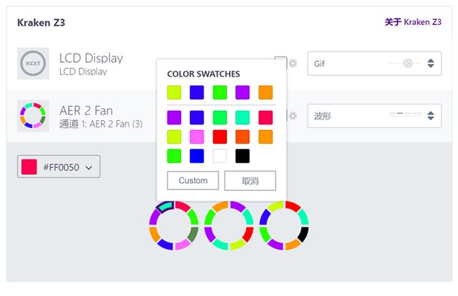This screenshot has height=296, width=458.
Task: Choose the black color swatch
Action: click(x=243, y=156)
